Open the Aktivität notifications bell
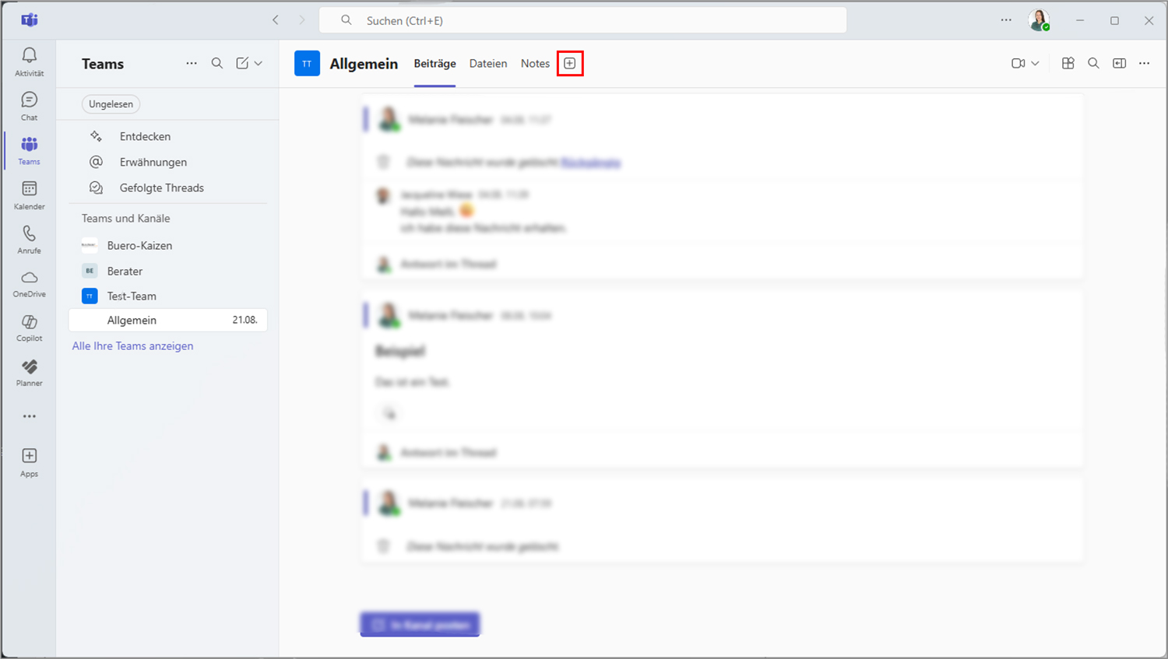 tap(29, 61)
